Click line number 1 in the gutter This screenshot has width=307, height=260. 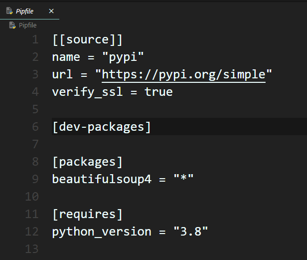click(x=35, y=39)
